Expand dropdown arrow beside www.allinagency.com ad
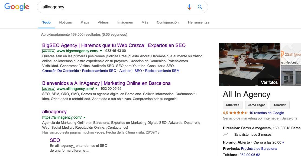301x156 pixels. (96, 89)
